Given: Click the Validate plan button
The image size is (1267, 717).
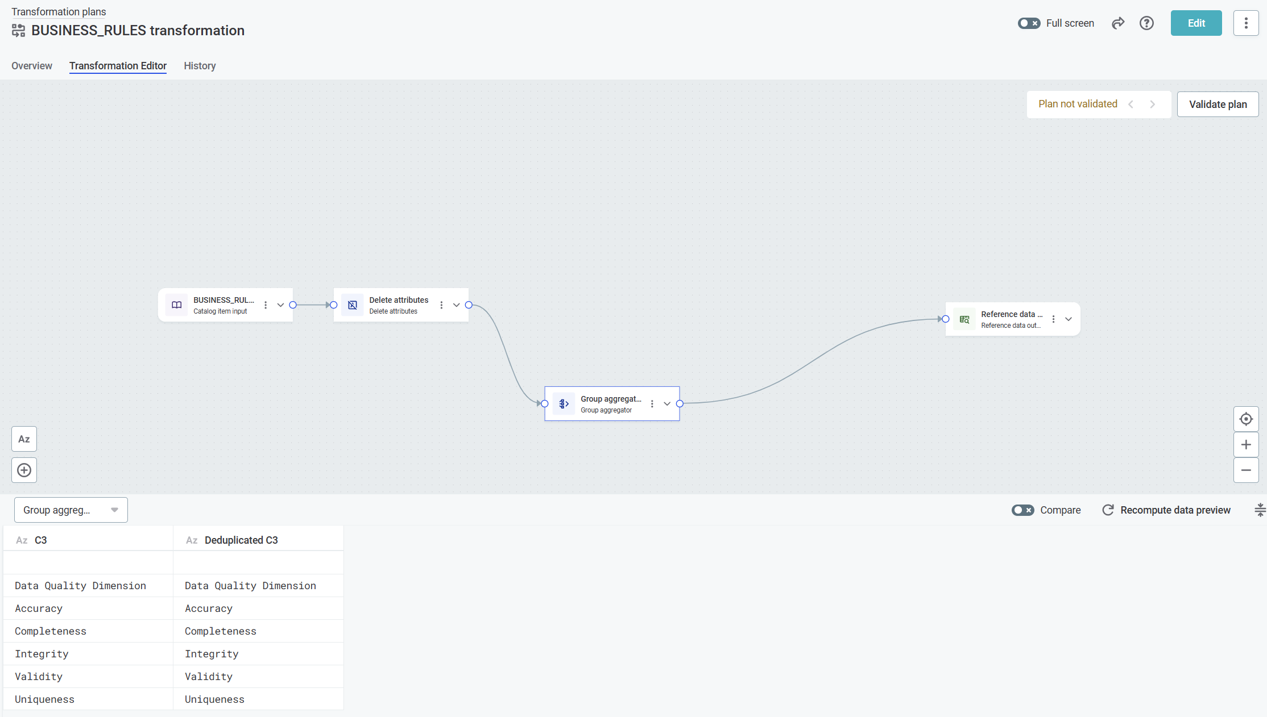Looking at the screenshot, I should [1218, 105].
